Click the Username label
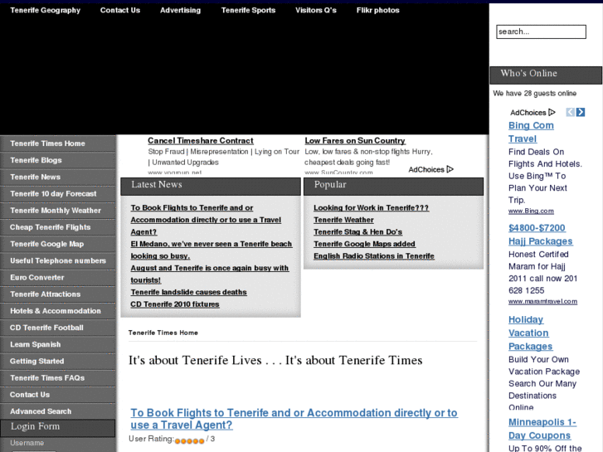The image size is (603, 452). click(27, 443)
